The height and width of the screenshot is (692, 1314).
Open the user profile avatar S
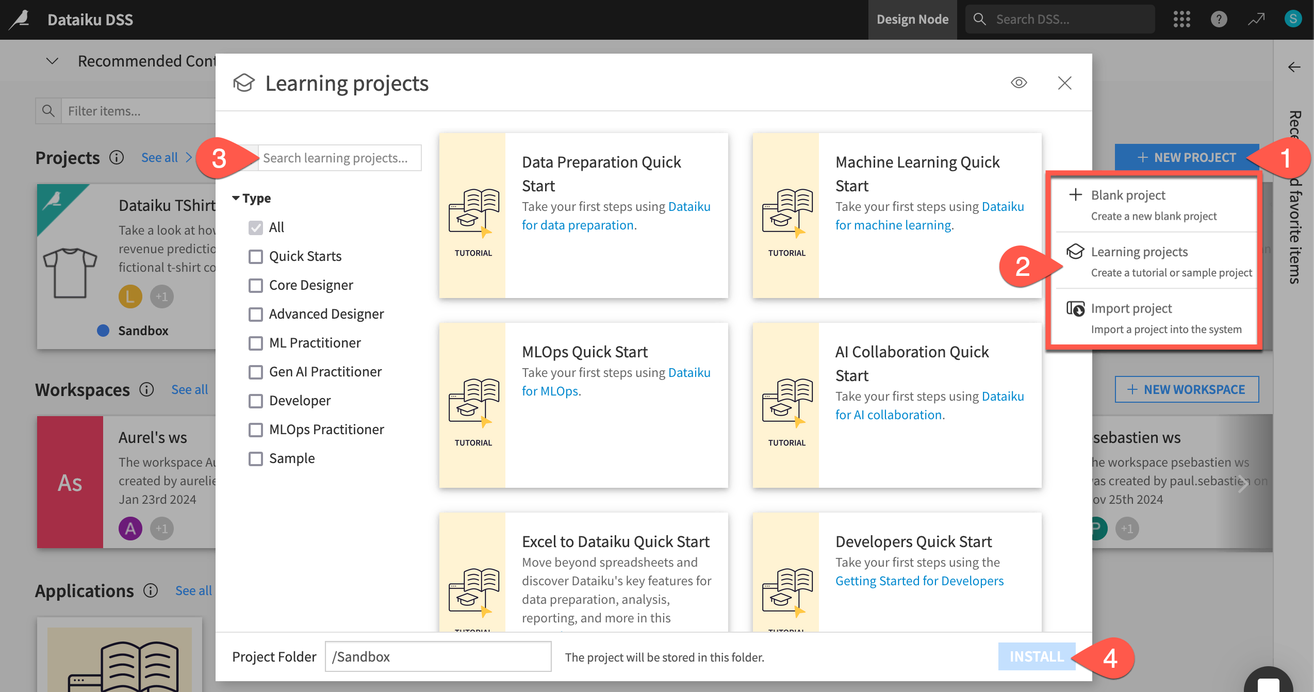[1293, 19]
